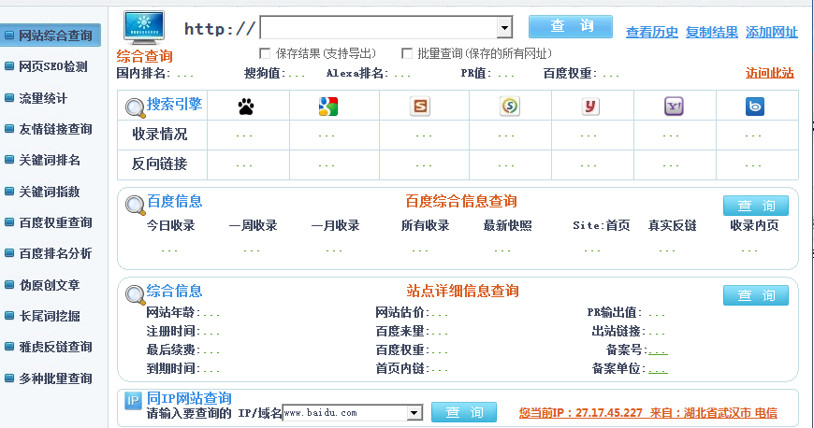Screen dimensions: 814x428
Task: Click the purple Yahoo search engine icon
Action: click(x=674, y=107)
